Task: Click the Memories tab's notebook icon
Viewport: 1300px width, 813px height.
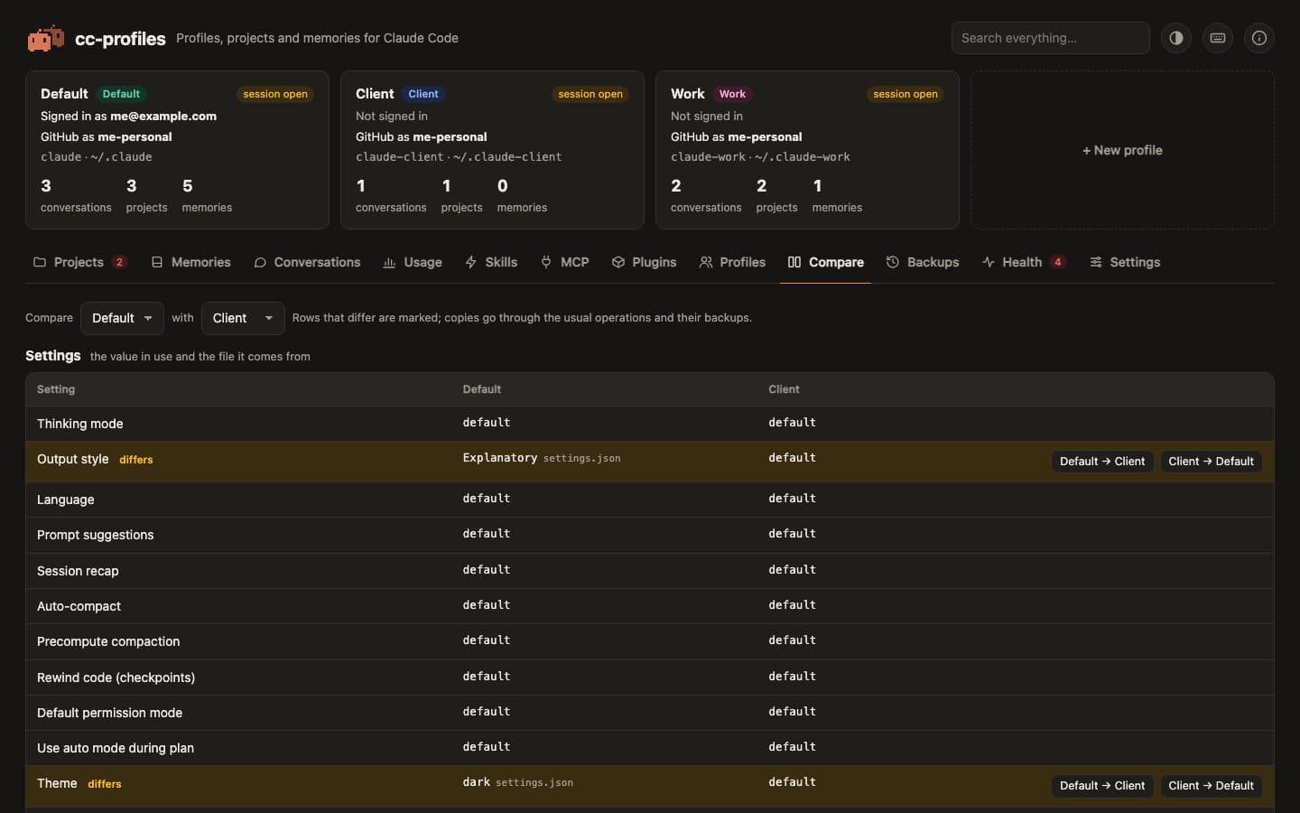Action: pos(157,262)
